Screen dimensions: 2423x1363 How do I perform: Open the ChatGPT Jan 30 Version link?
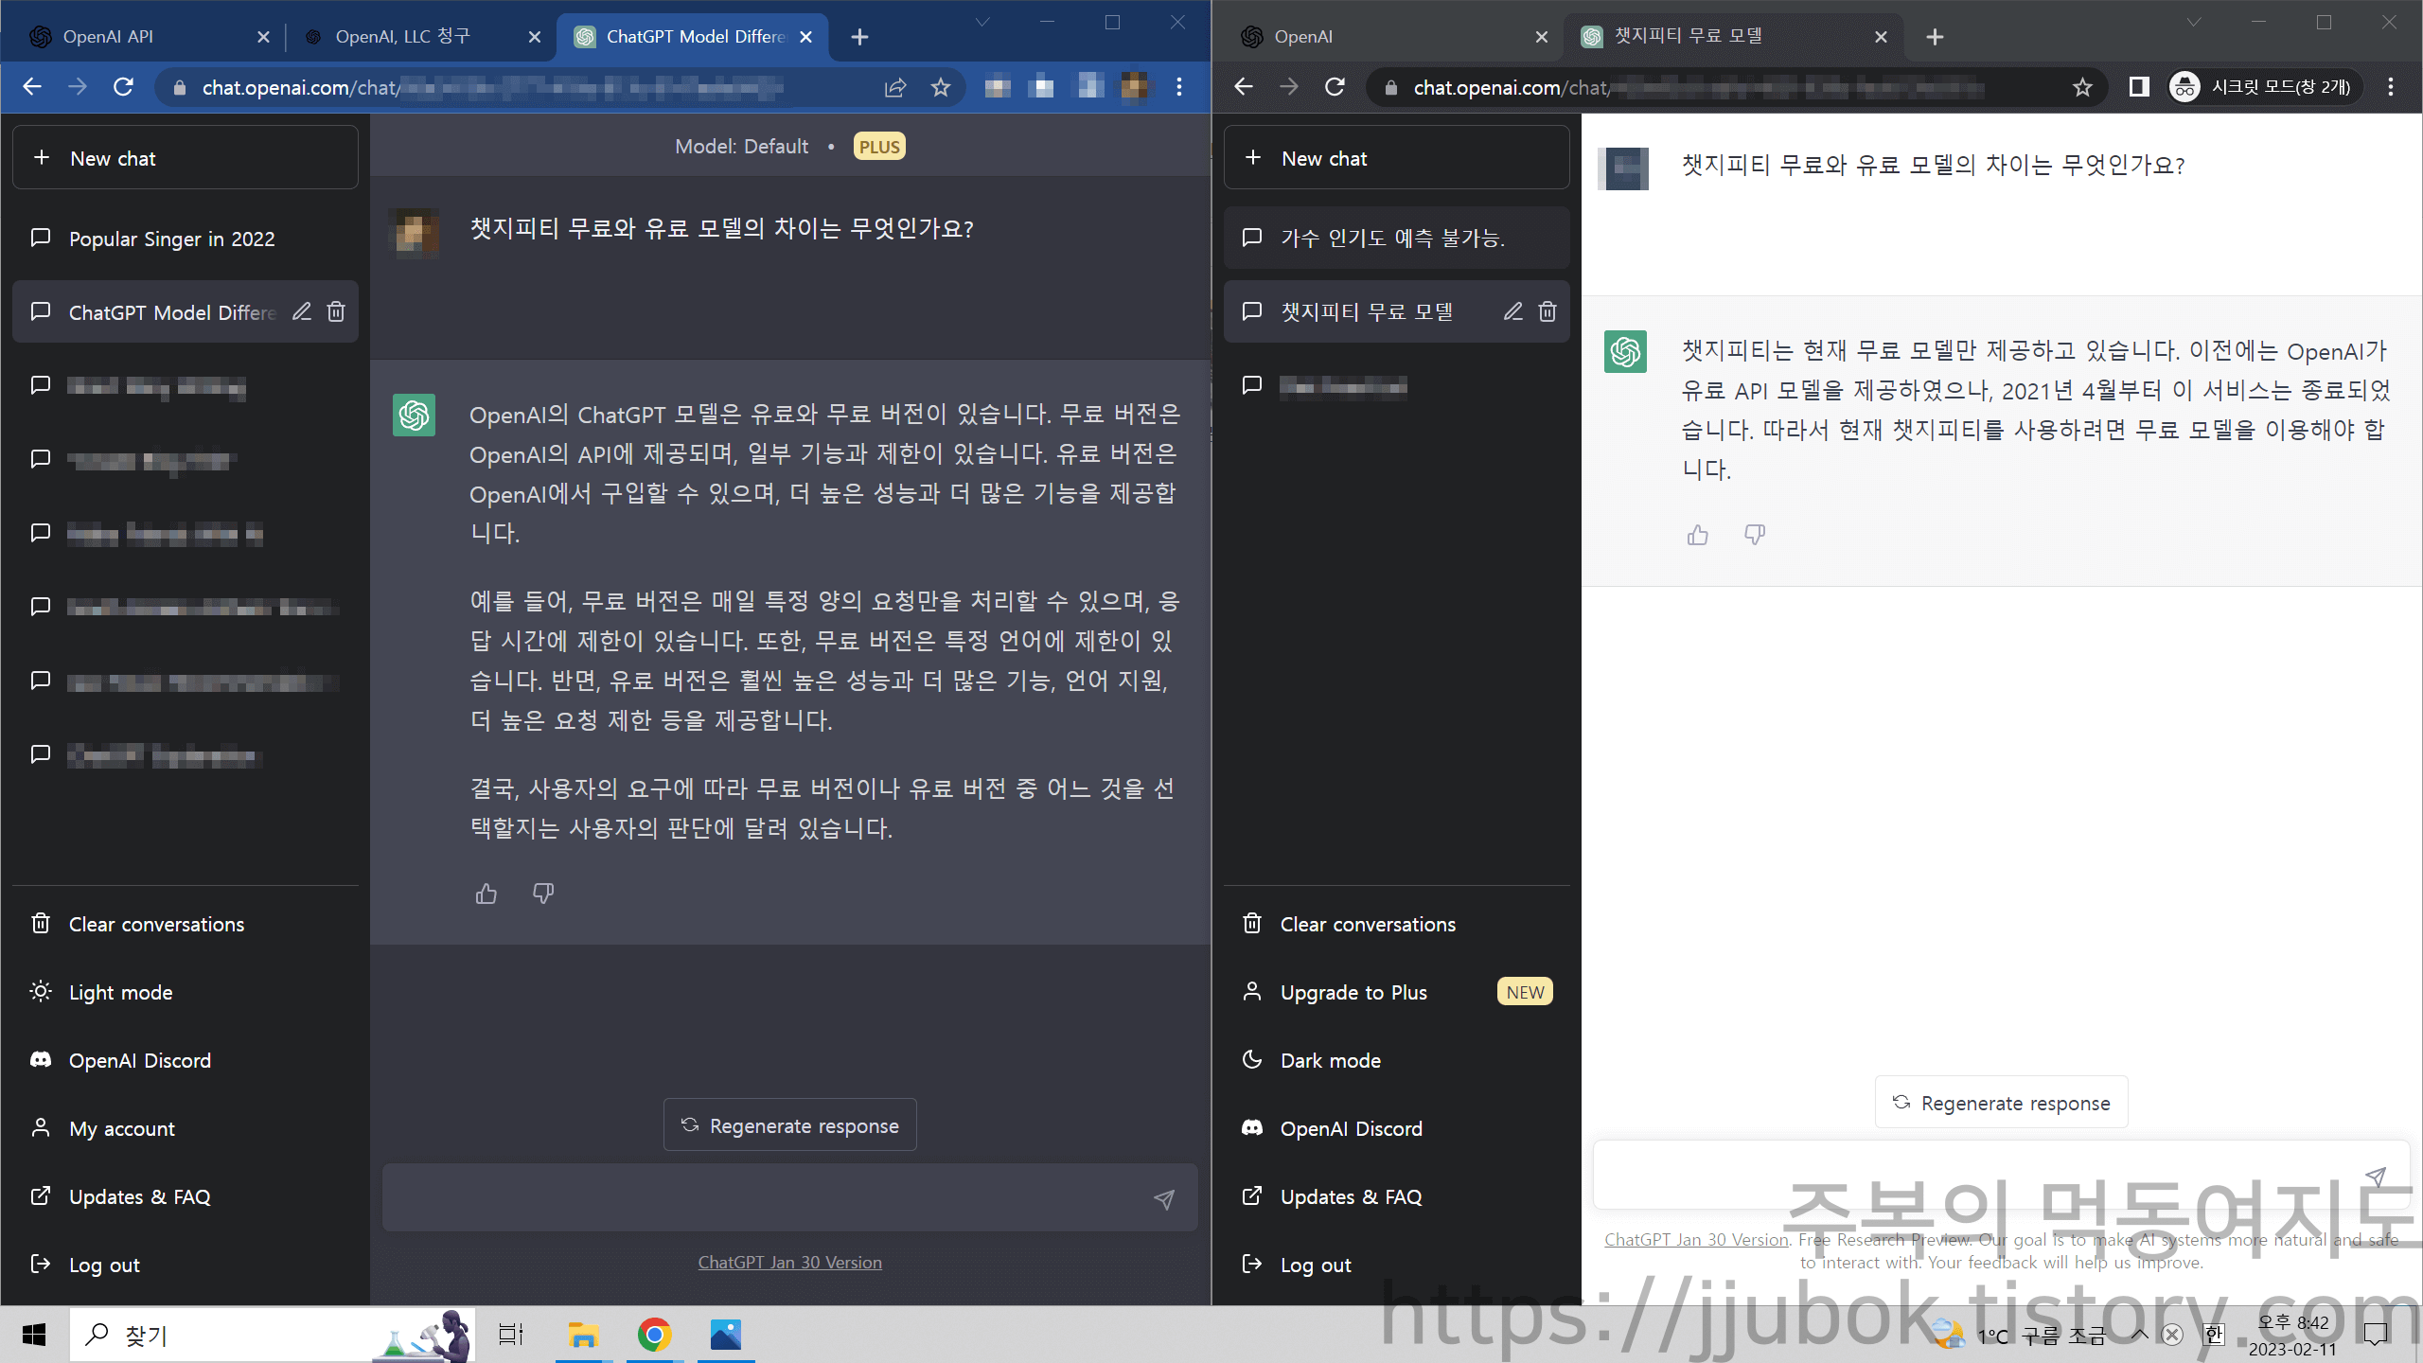(789, 1261)
